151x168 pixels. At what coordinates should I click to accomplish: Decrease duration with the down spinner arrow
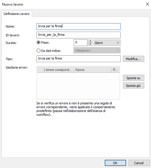click(90, 44)
